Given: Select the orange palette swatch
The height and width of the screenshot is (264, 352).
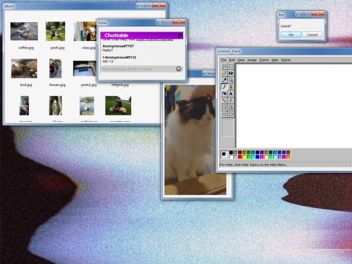Looking at the screenshot, I should (x=288, y=157).
